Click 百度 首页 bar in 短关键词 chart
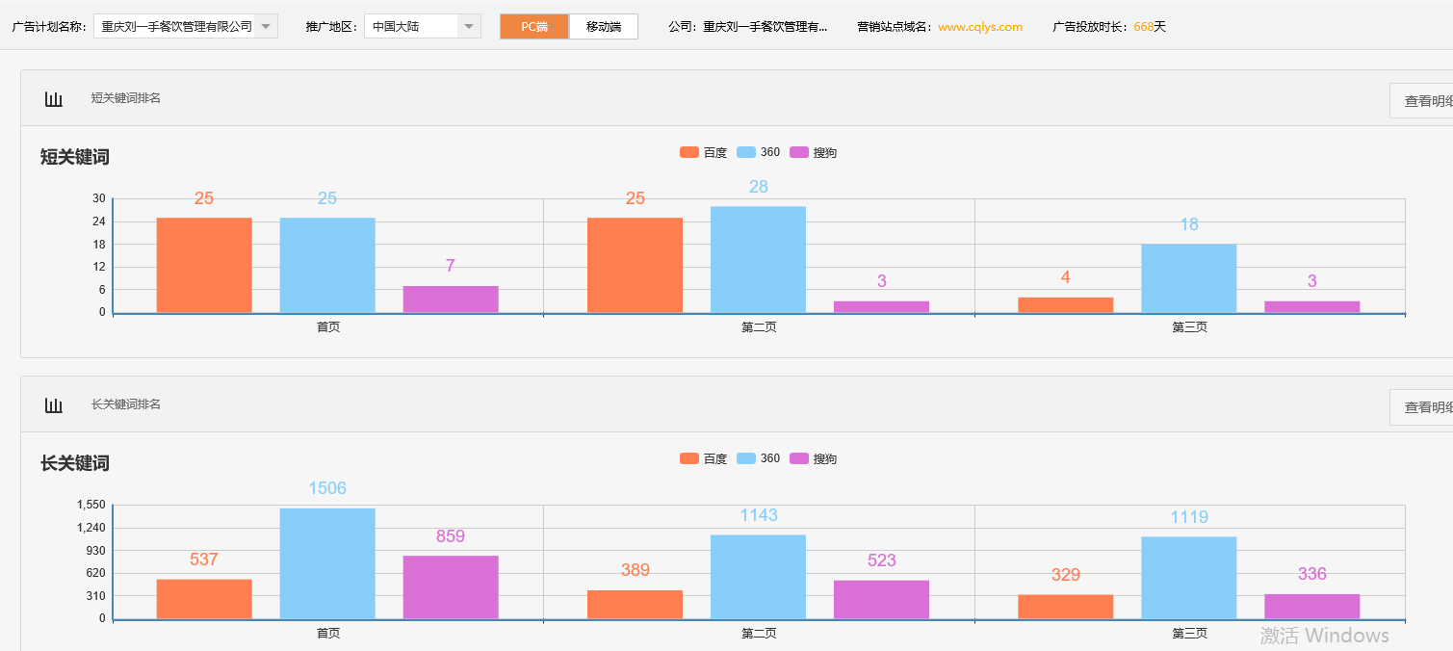This screenshot has width=1453, height=651. click(x=204, y=266)
